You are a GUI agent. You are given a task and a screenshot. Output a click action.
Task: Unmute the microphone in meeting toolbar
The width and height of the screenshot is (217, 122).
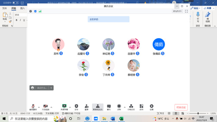click(33, 107)
